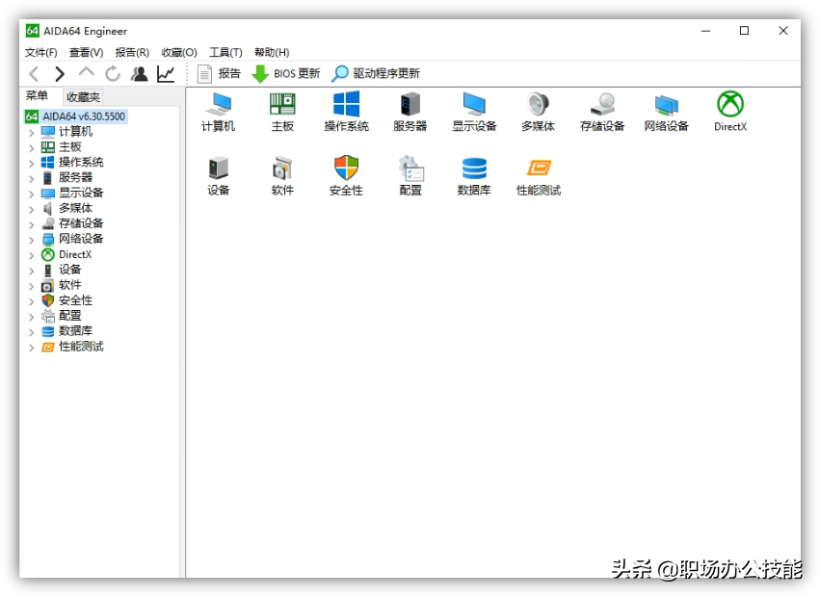
Task: Click the BIOS 更新 toolbar button
Action: click(x=285, y=74)
